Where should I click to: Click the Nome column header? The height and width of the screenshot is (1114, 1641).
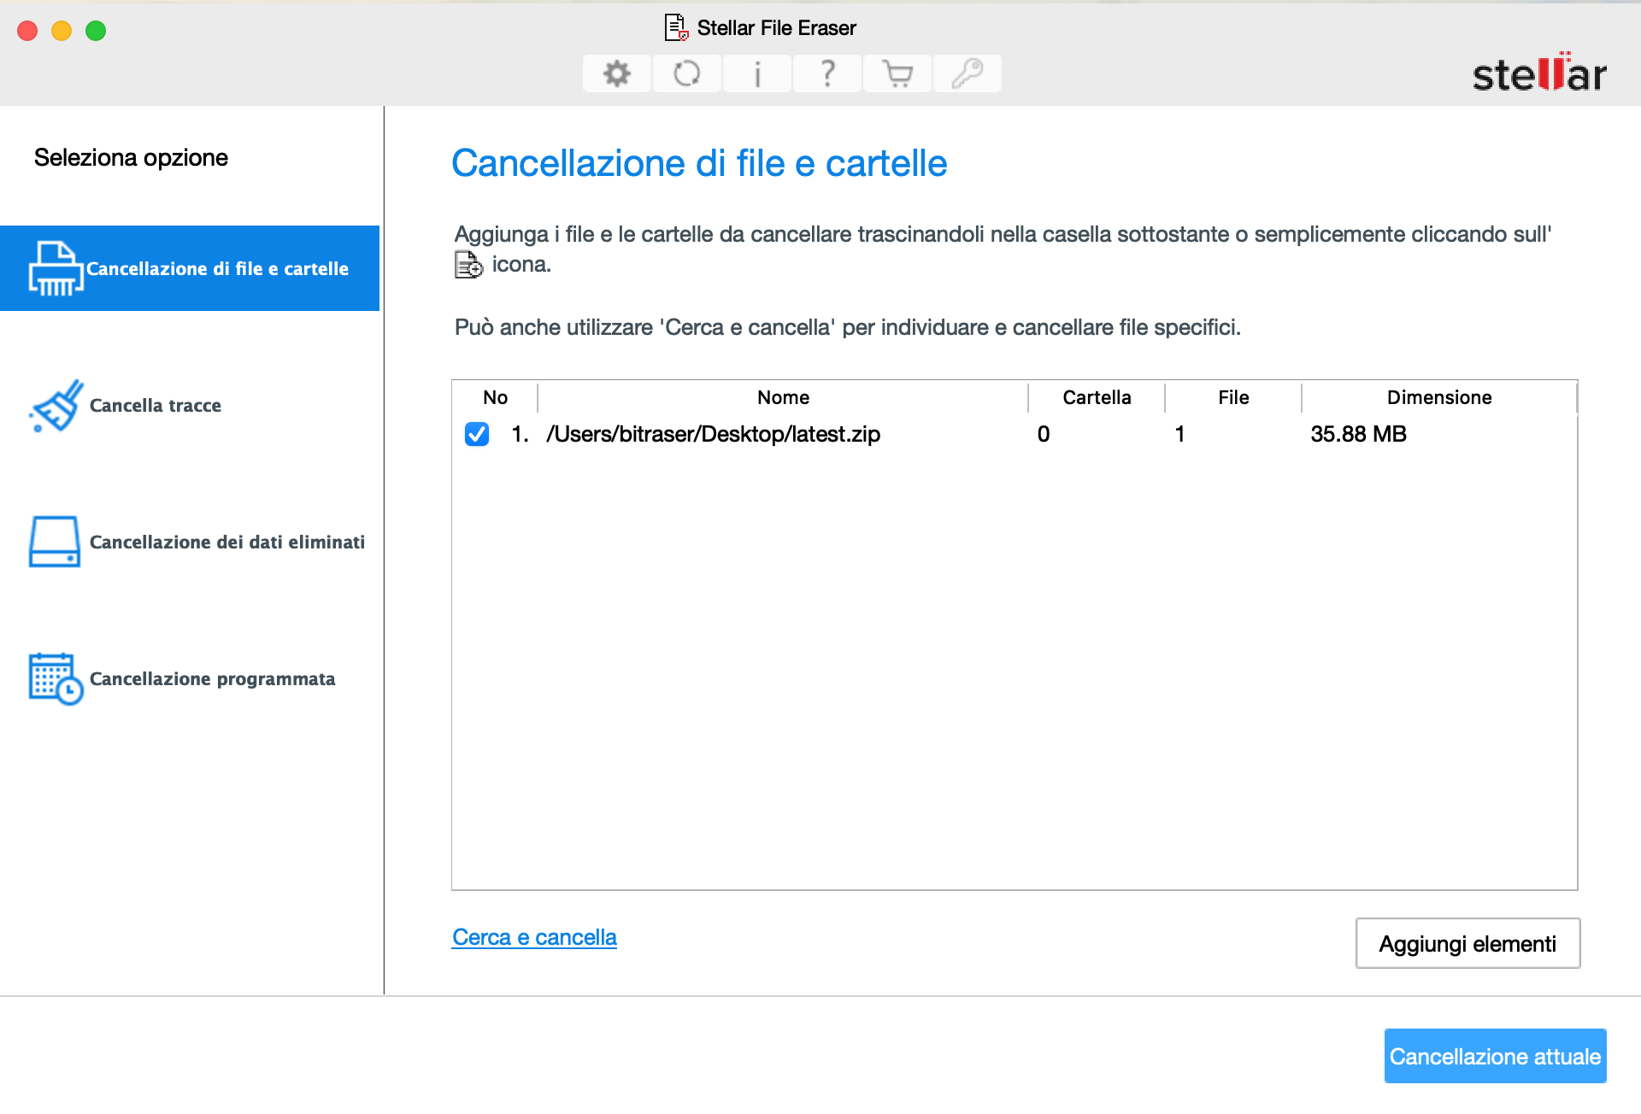pyautogui.click(x=783, y=397)
